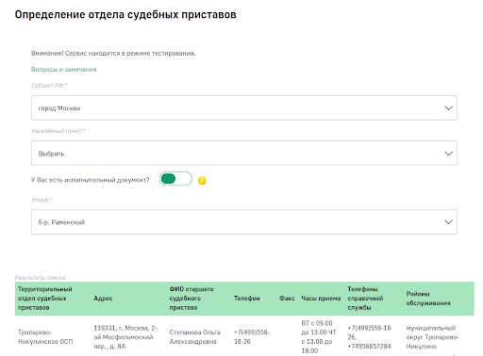This screenshot has width=483, height=356.
Task: Click the reference phones cell with +74956657284
Action: [x=370, y=337]
